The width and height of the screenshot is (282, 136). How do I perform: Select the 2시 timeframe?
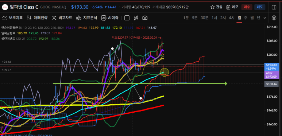pos(223,18)
